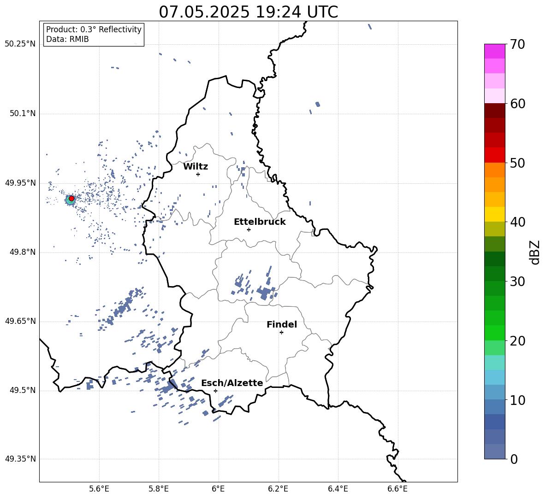Click the 30 tick label on colorbar

coord(517,281)
